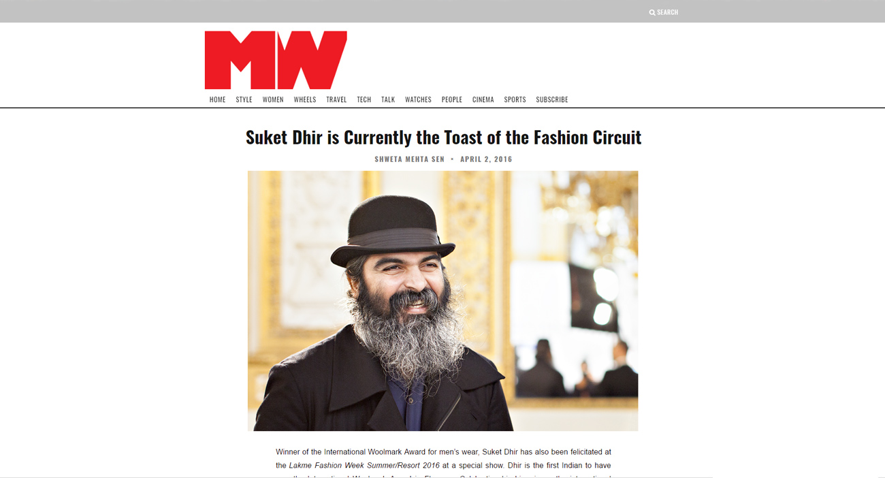Viewport: 885px width, 478px height.
Task: Go to the STYLE section
Action: point(244,99)
